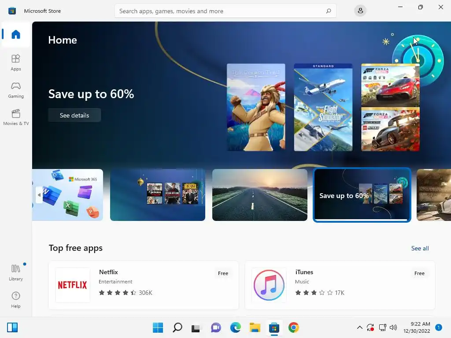The width and height of the screenshot is (451, 338).
Task: Click the Entertainment category under Netflix
Action: click(x=115, y=282)
